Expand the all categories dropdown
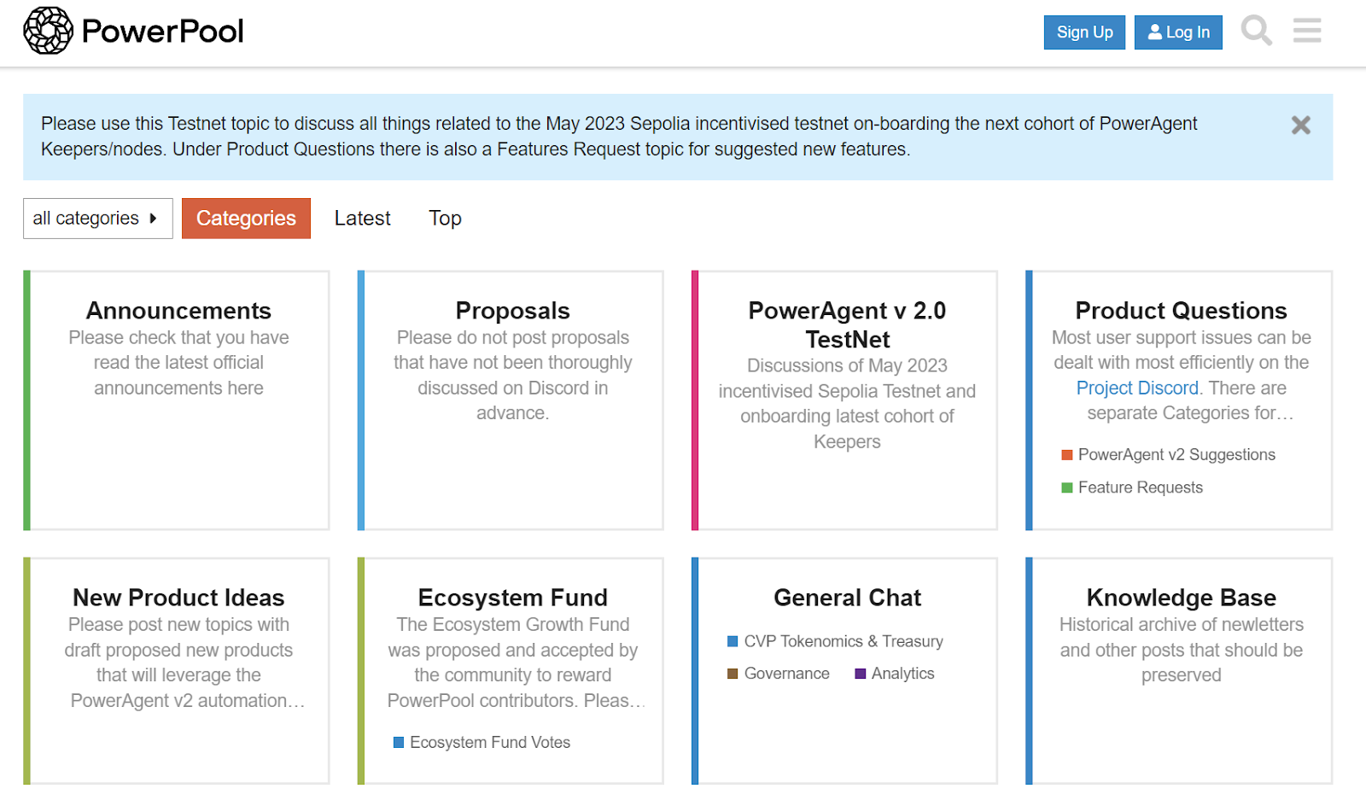 [x=97, y=219]
